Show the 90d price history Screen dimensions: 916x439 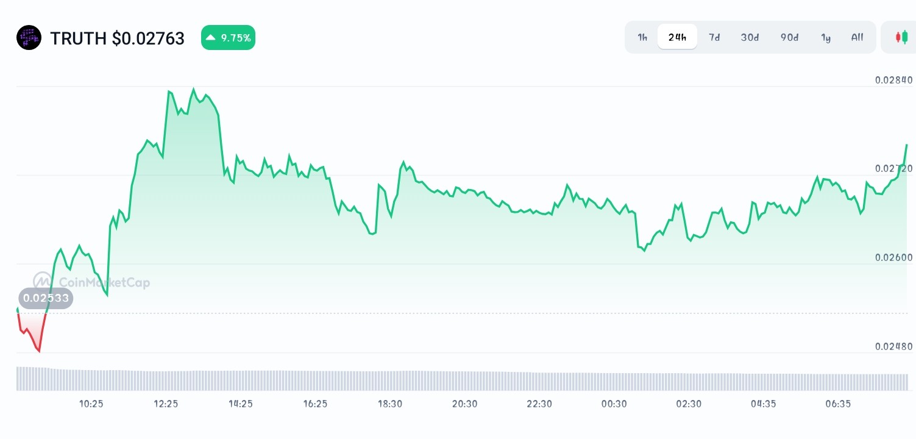click(789, 37)
